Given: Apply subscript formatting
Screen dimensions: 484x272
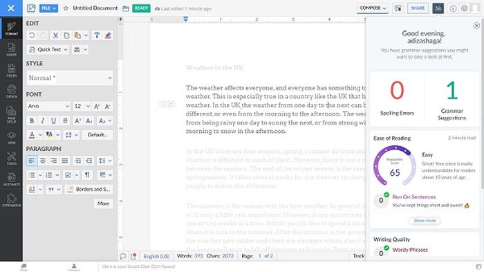Looking at the screenshot, I should click(x=89, y=120).
